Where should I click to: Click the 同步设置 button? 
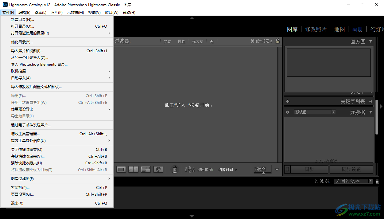(351, 169)
